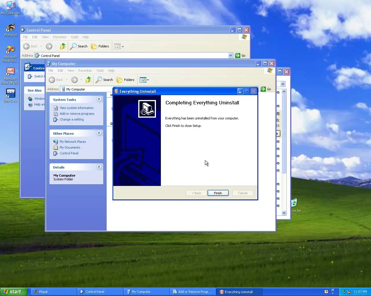Viewport: 371px width, 296px height.
Task: Click Change a setting link
Action: click(x=72, y=119)
